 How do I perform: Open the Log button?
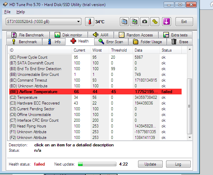coord(178,164)
